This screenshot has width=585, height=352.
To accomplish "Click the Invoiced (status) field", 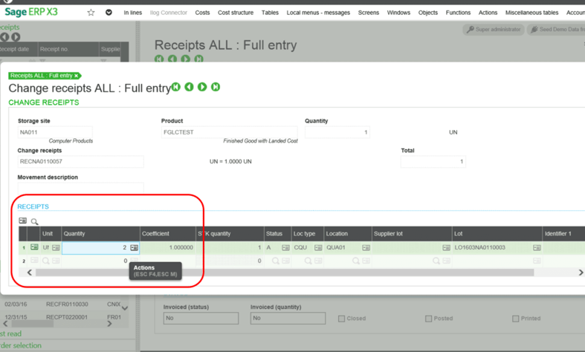I will pyautogui.click(x=201, y=318).
